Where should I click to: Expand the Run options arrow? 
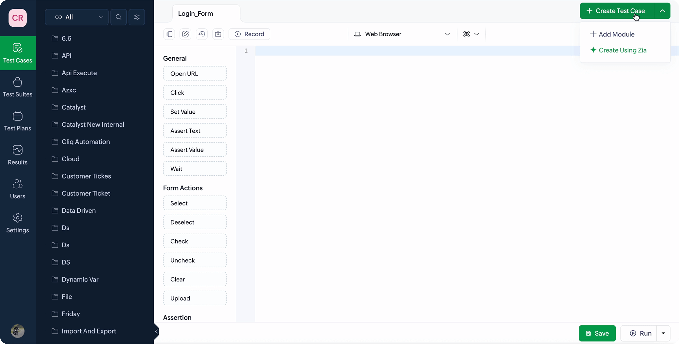coord(663,333)
